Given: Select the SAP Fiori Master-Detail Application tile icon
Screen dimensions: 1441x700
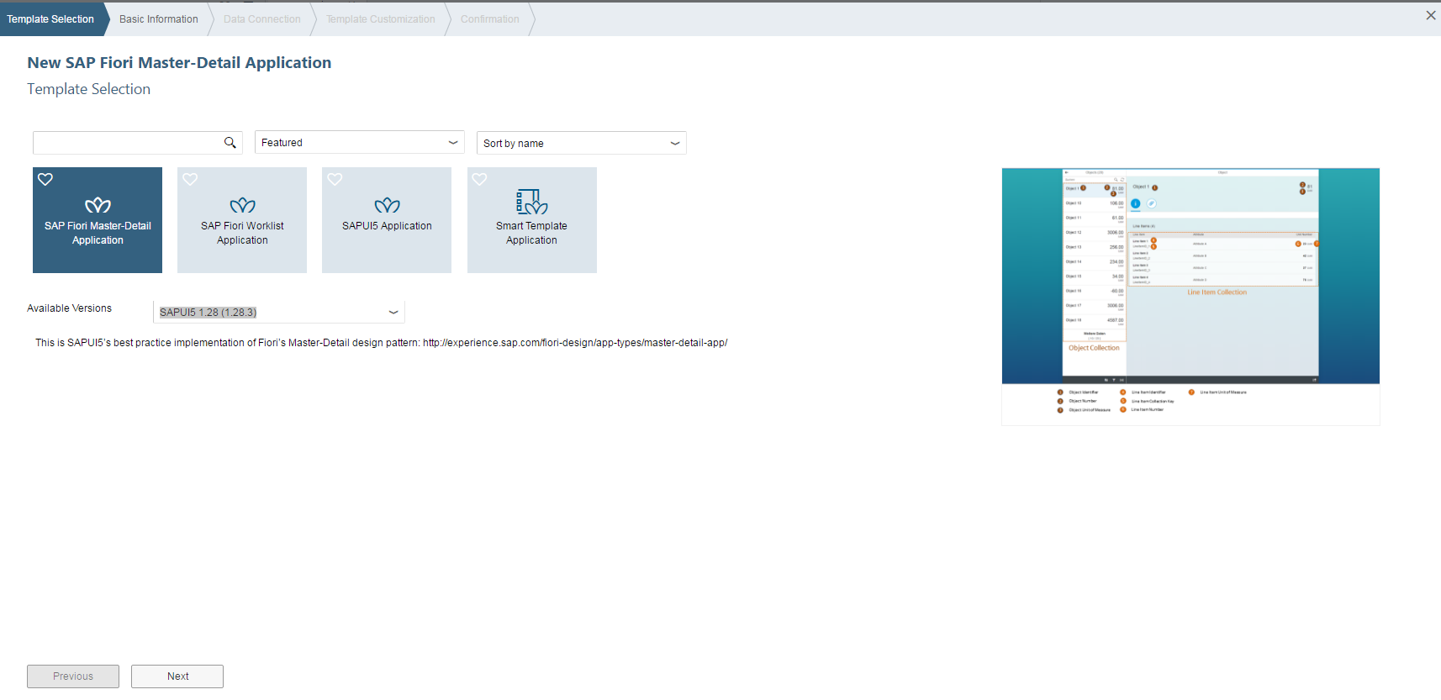Looking at the screenshot, I should click(x=98, y=205).
